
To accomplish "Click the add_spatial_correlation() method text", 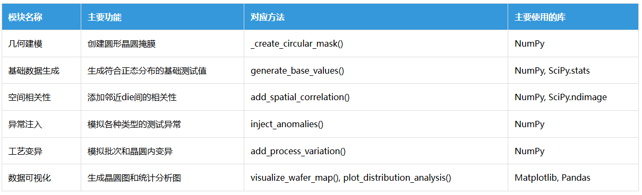I will coord(300,97).
